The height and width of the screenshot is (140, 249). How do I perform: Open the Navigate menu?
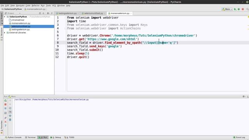click(20, 5)
